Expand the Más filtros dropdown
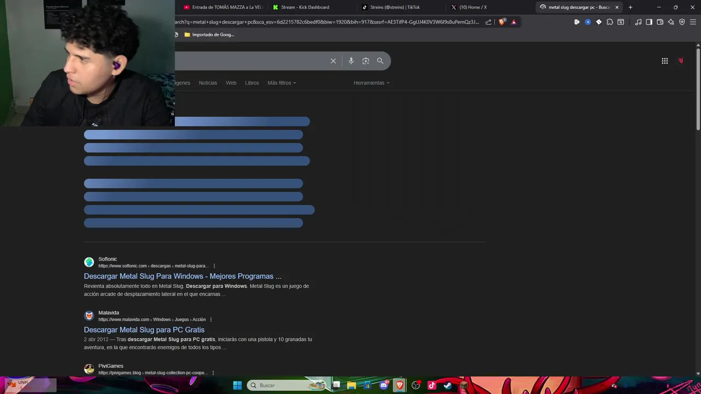701x394 pixels. (x=281, y=83)
